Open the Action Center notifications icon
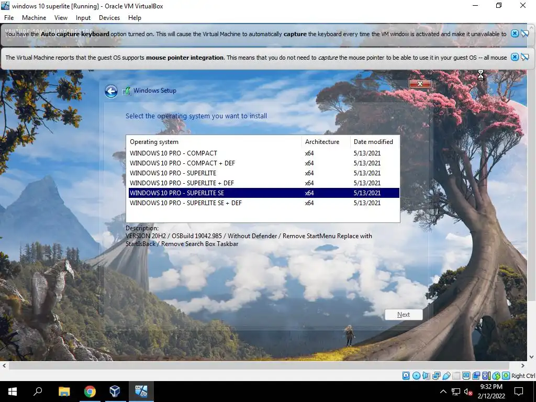The height and width of the screenshot is (402, 536). click(x=519, y=392)
